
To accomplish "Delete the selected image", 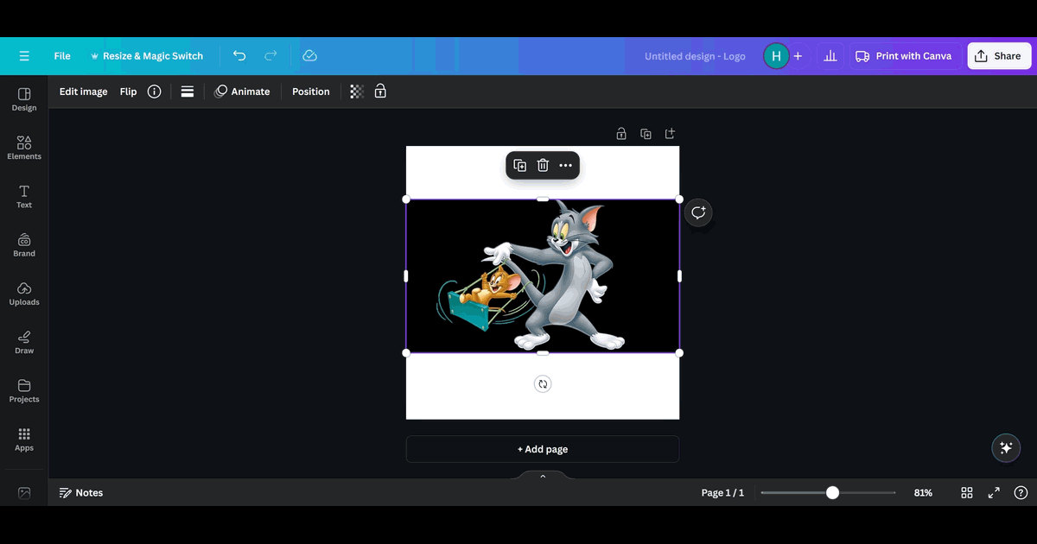I will click(x=543, y=166).
